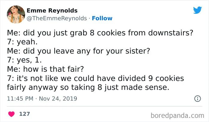Click the 127 likes count
The width and height of the screenshot is (209, 122).
click(x=24, y=114)
